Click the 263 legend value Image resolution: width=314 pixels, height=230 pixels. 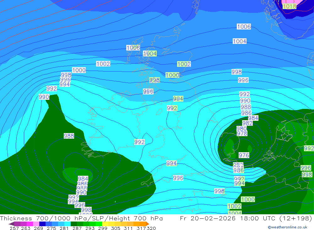coord(26,228)
